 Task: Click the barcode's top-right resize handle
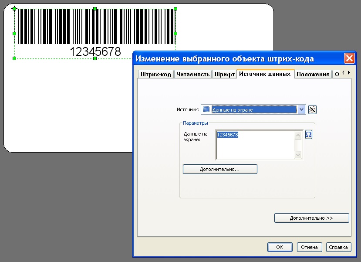(175, 9)
